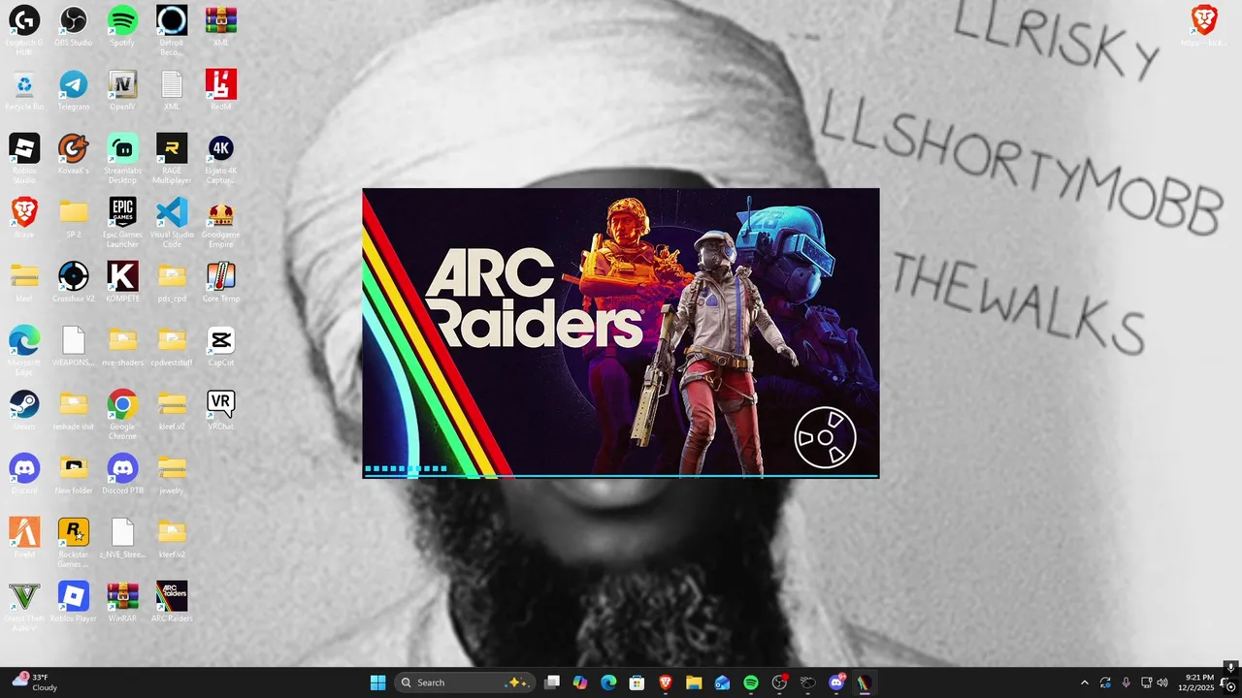
Task: Open the clock showing 9:21 PM
Action: click(1199, 682)
